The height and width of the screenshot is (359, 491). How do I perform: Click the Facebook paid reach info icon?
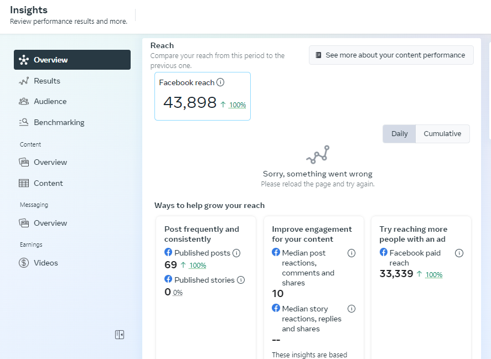tap(459, 253)
